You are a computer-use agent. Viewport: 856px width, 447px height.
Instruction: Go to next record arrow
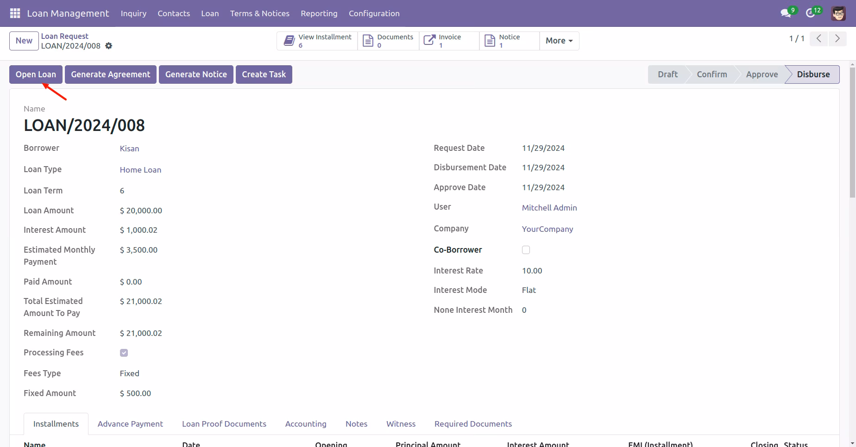pos(837,39)
